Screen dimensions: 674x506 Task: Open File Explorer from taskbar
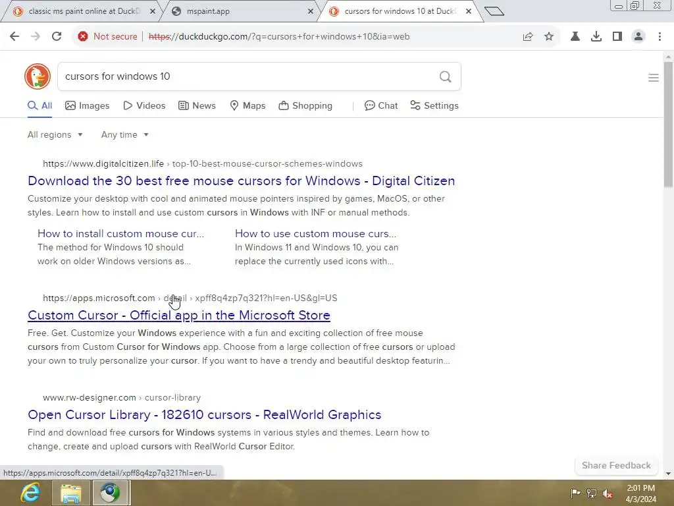[71, 493]
